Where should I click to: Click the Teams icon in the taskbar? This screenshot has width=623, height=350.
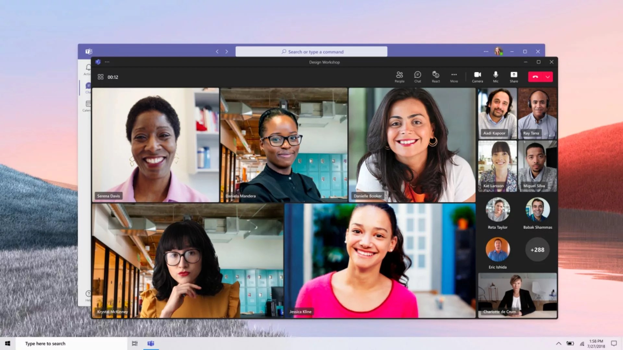[152, 344]
